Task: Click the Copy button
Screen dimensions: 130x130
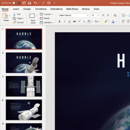Action: coord(17,18)
